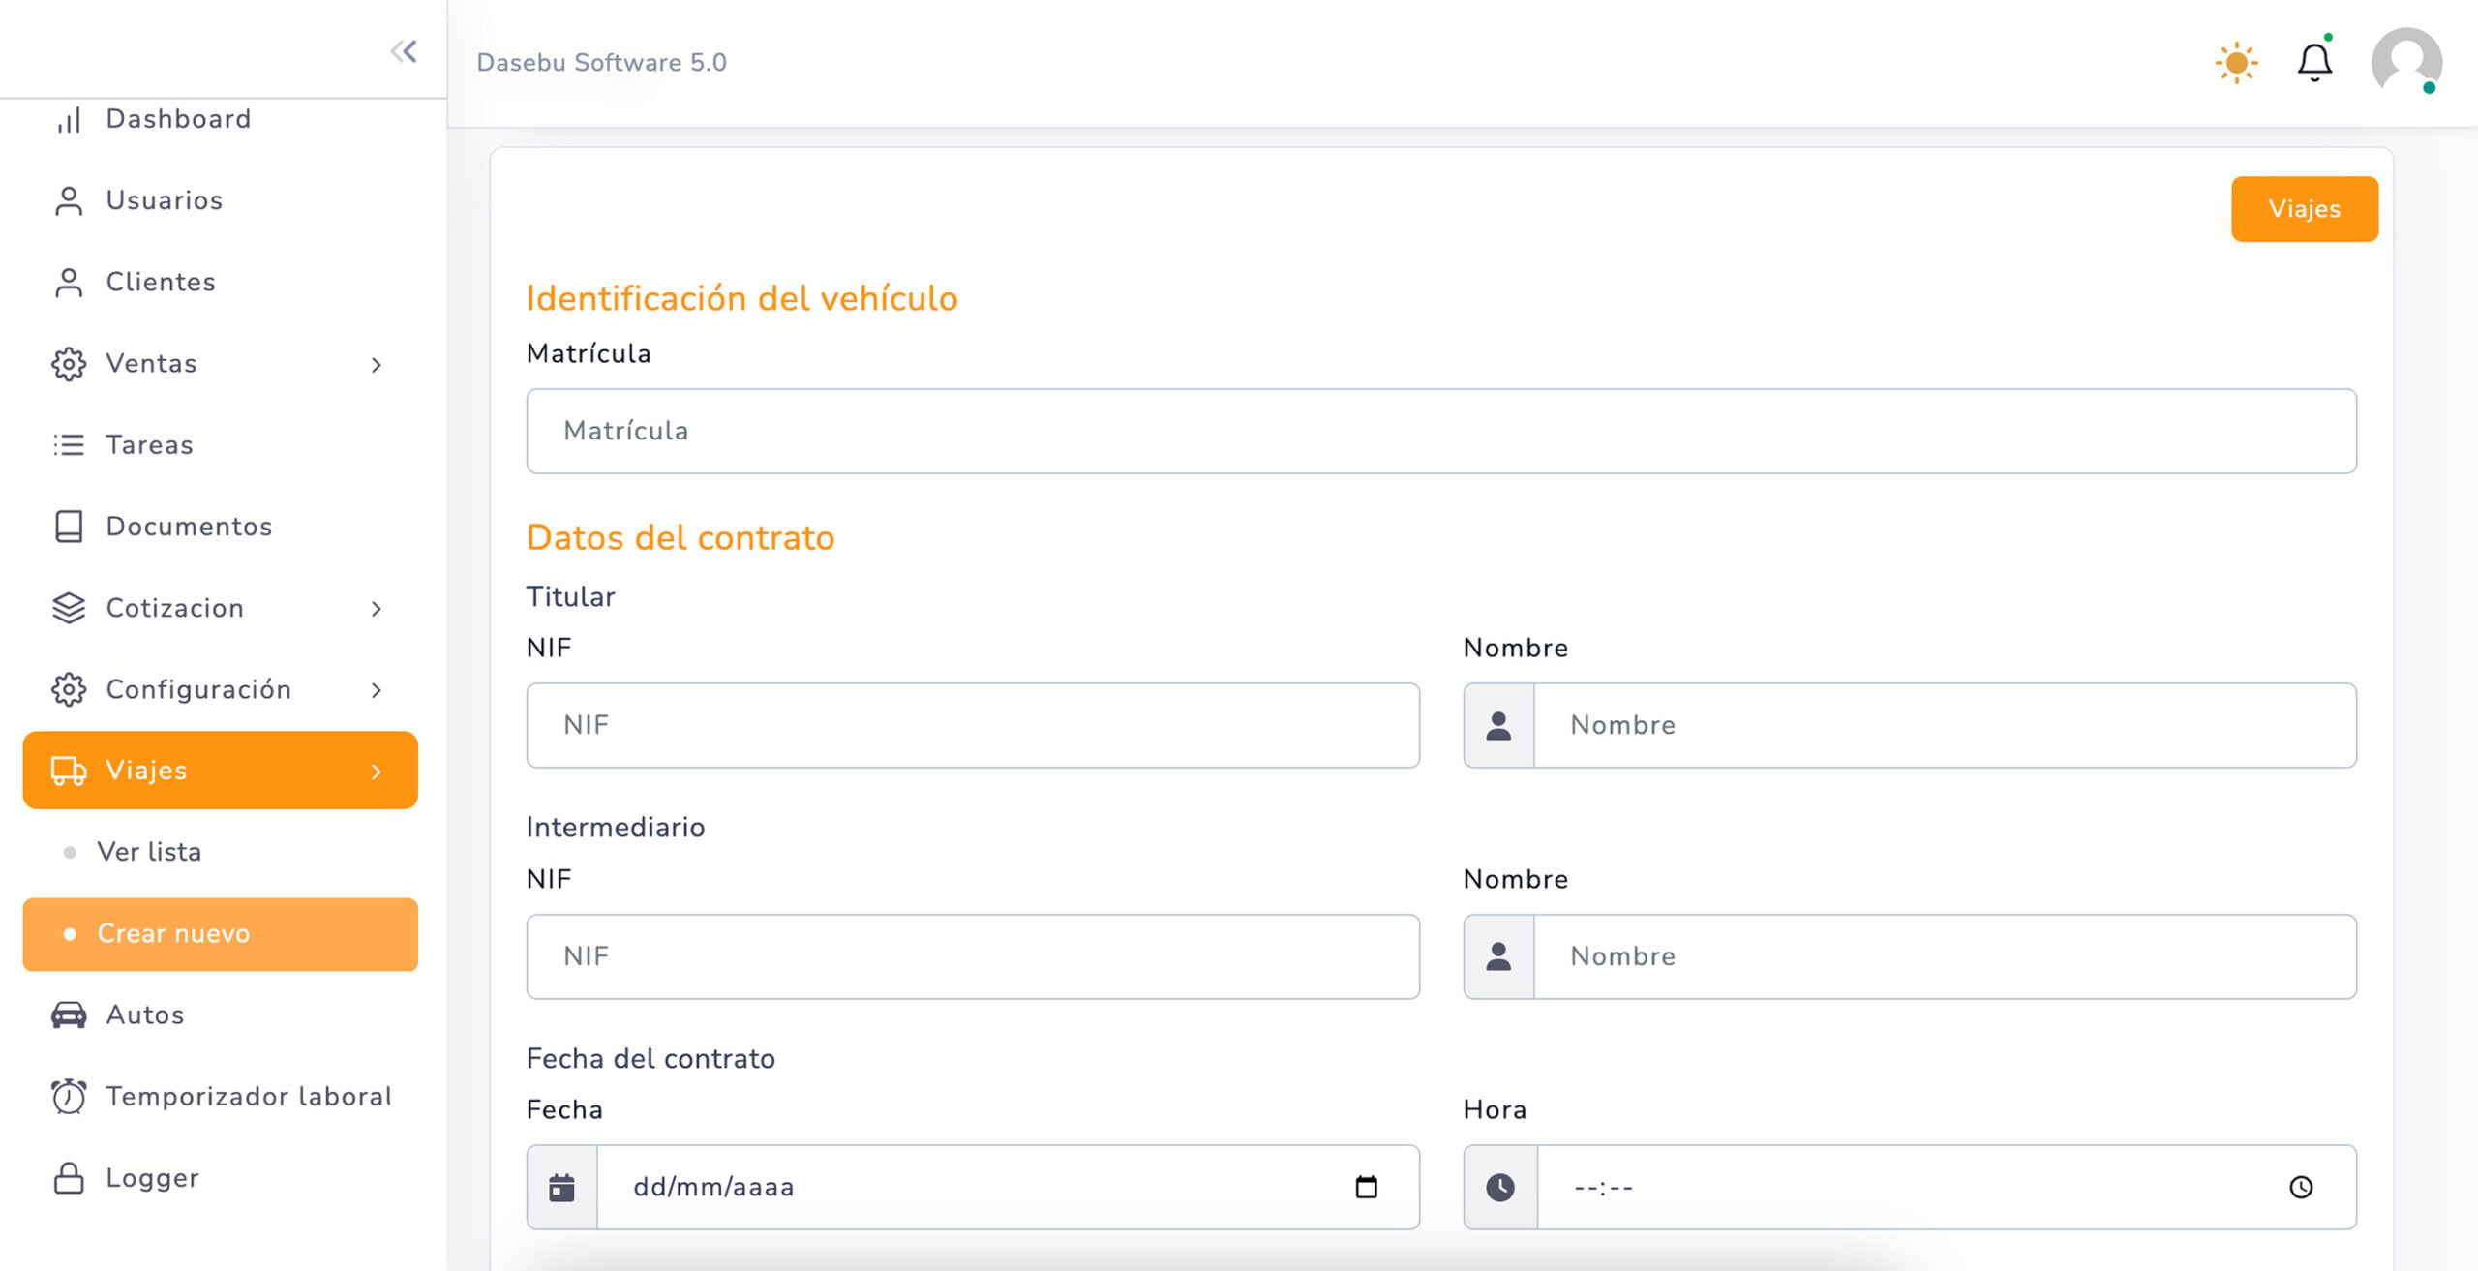Click Dasebu Software 5.0 title
The height and width of the screenshot is (1271, 2478).
pos(601,62)
